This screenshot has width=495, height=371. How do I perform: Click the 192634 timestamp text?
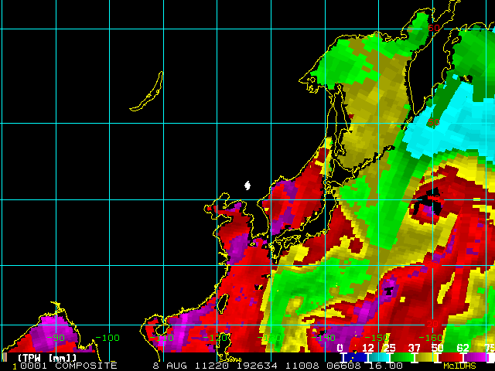pyautogui.click(x=257, y=366)
